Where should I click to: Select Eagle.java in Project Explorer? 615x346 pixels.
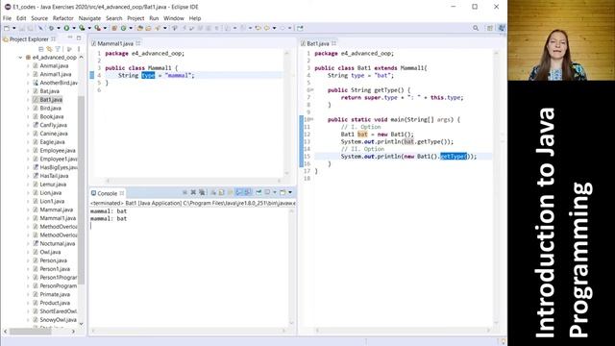[x=52, y=142]
